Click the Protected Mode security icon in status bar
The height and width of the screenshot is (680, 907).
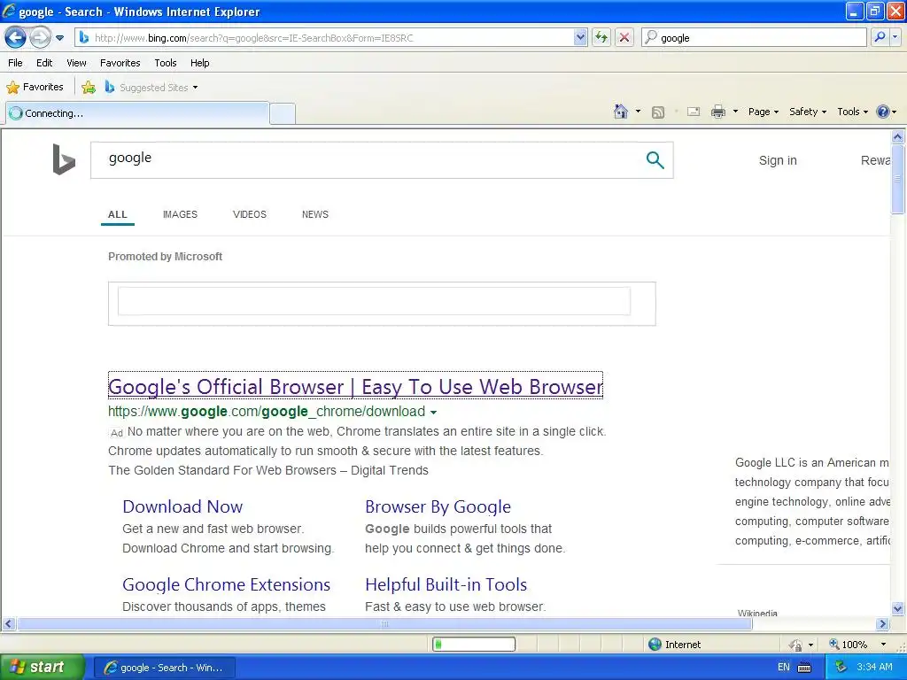[x=796, y=645]
